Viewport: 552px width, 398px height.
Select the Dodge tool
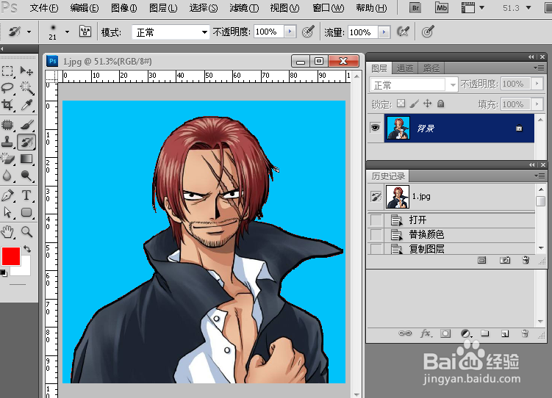(x=26, y=176)
